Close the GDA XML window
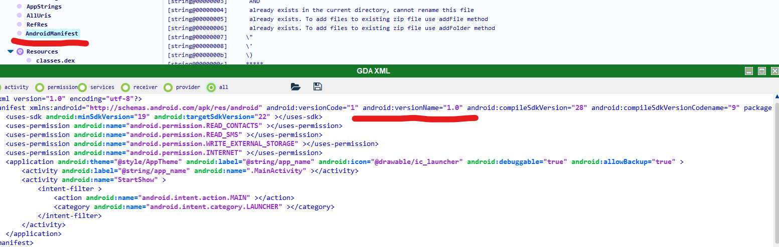 tap(775, 71)
